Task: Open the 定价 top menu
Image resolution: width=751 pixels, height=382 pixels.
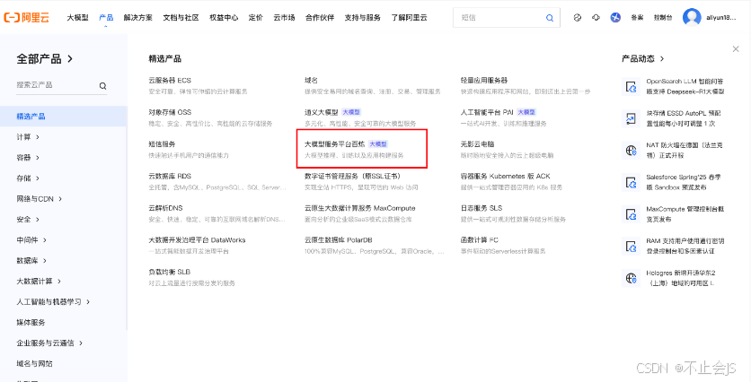Action: (x=256, y=18)
